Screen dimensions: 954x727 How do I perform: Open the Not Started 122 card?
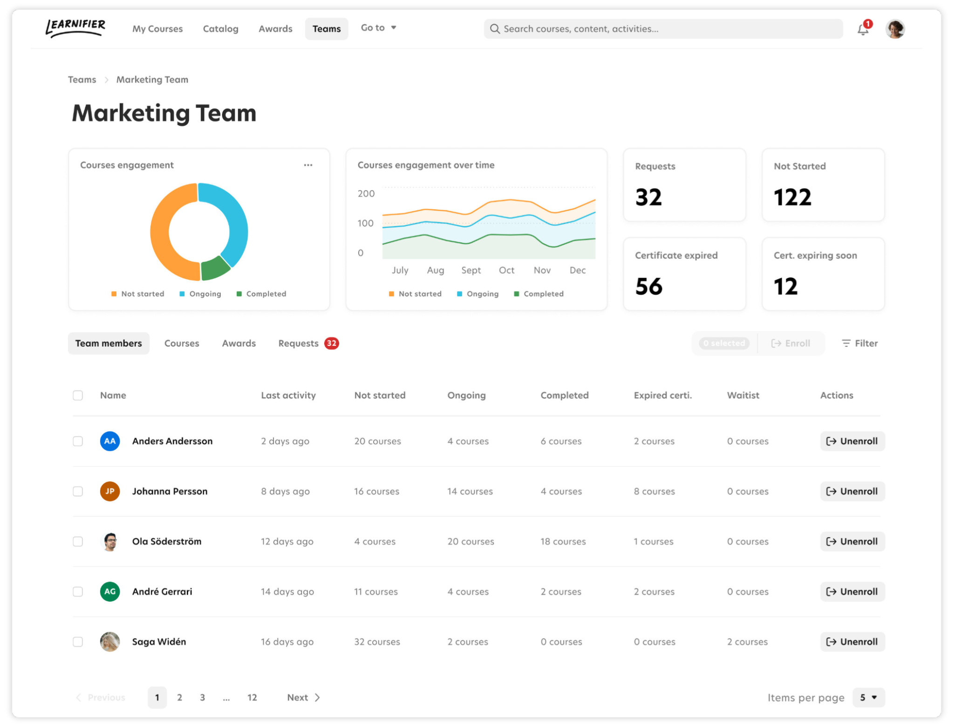click(x=823, y=185)
